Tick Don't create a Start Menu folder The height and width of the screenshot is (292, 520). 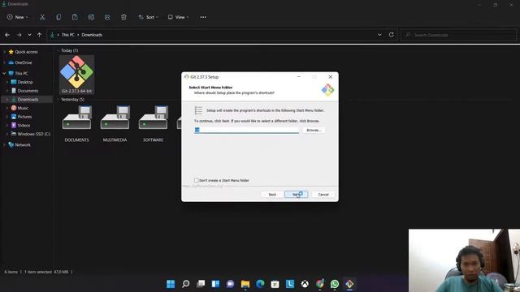point(197,180)
